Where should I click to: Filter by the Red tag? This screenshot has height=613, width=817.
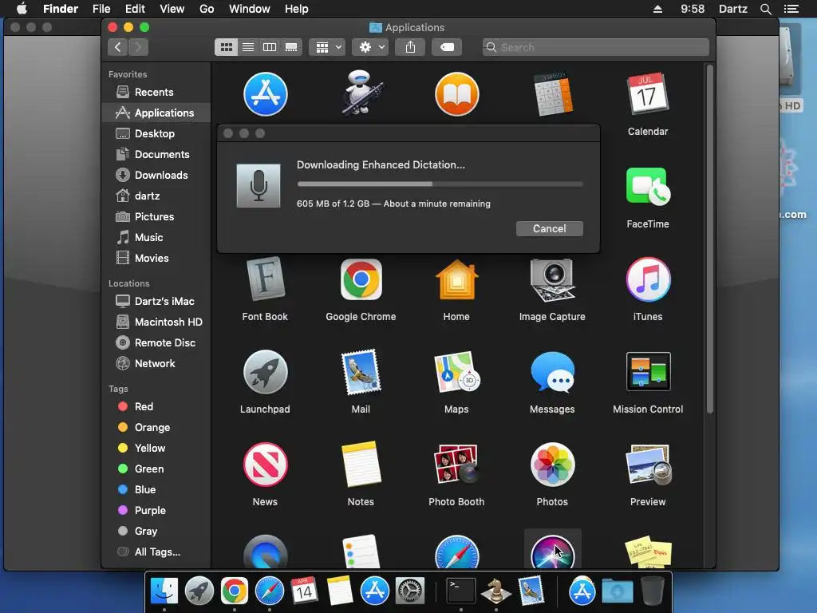pos(156,406)
